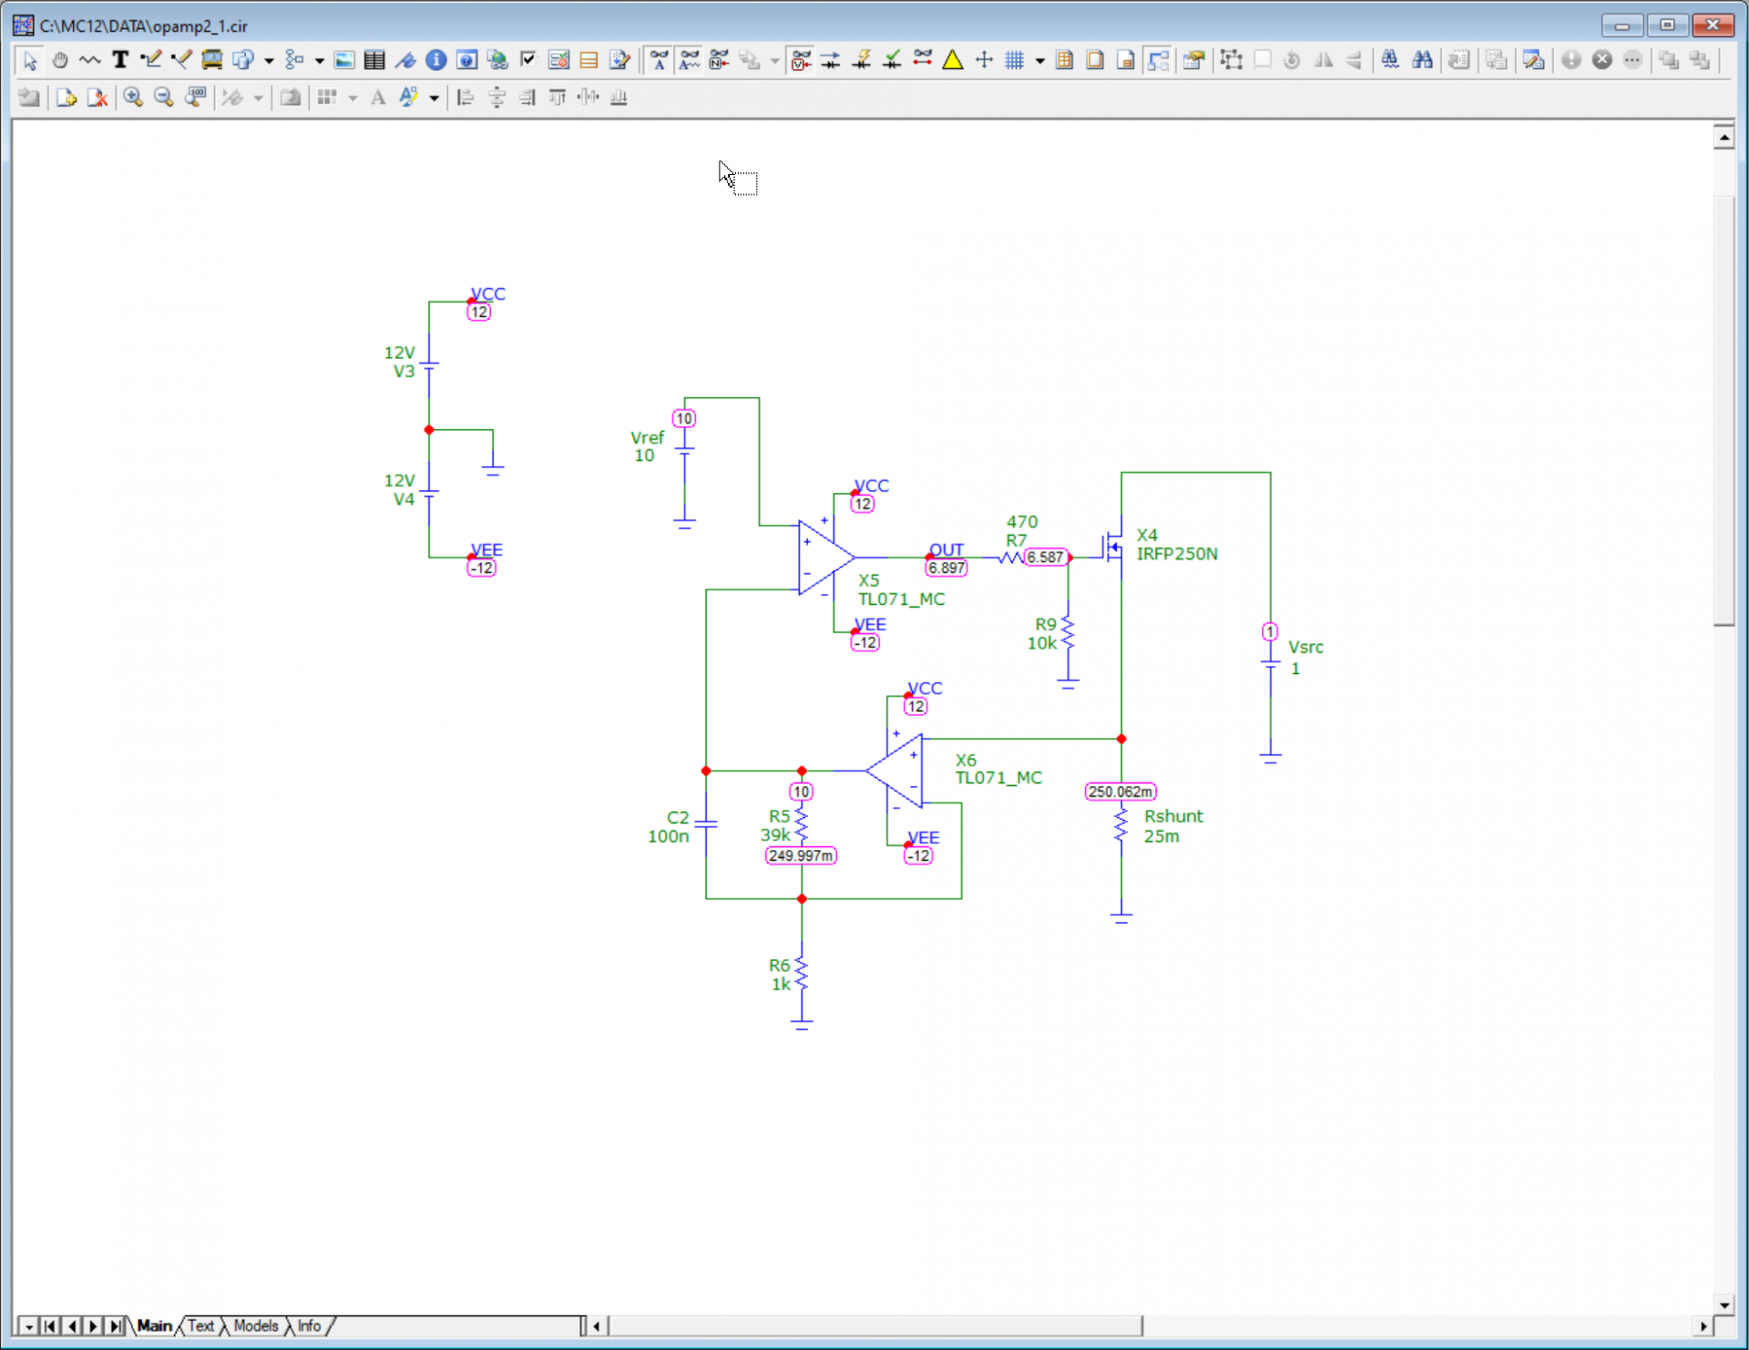Viewport: 1749px width, 1350px height.
Task: Toggle the node voltages display
Action: coord(801,60)
